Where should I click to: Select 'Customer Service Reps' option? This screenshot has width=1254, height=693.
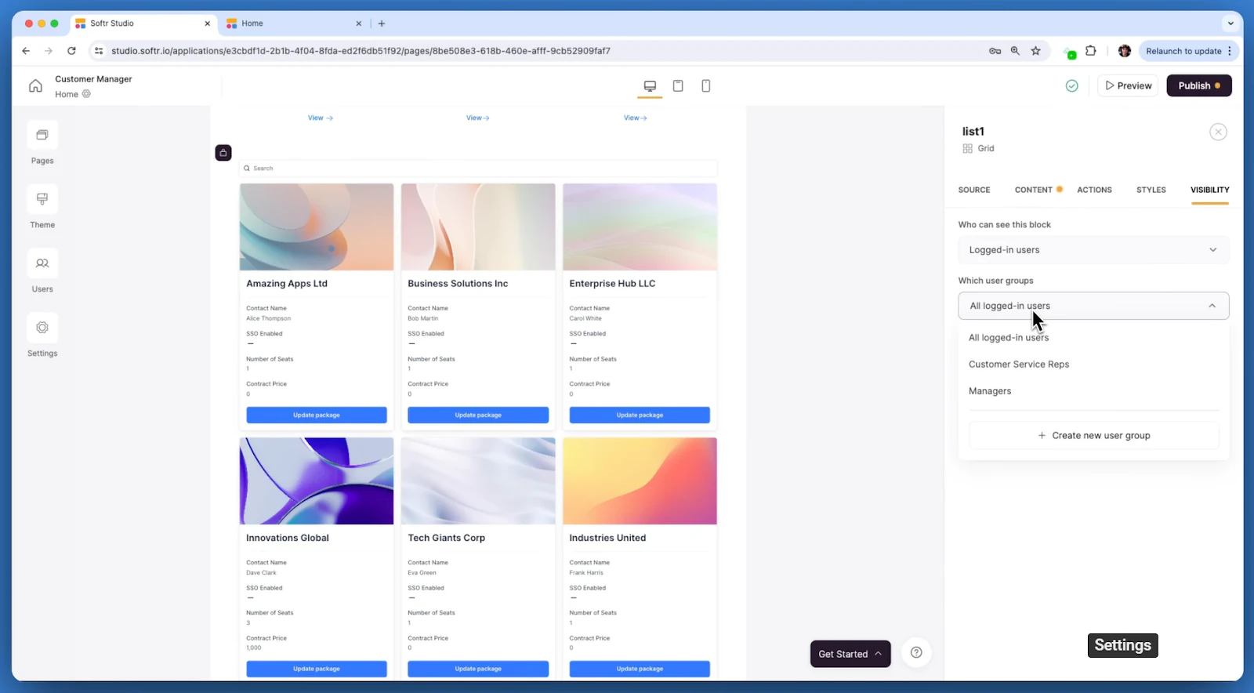(1019, 365)
